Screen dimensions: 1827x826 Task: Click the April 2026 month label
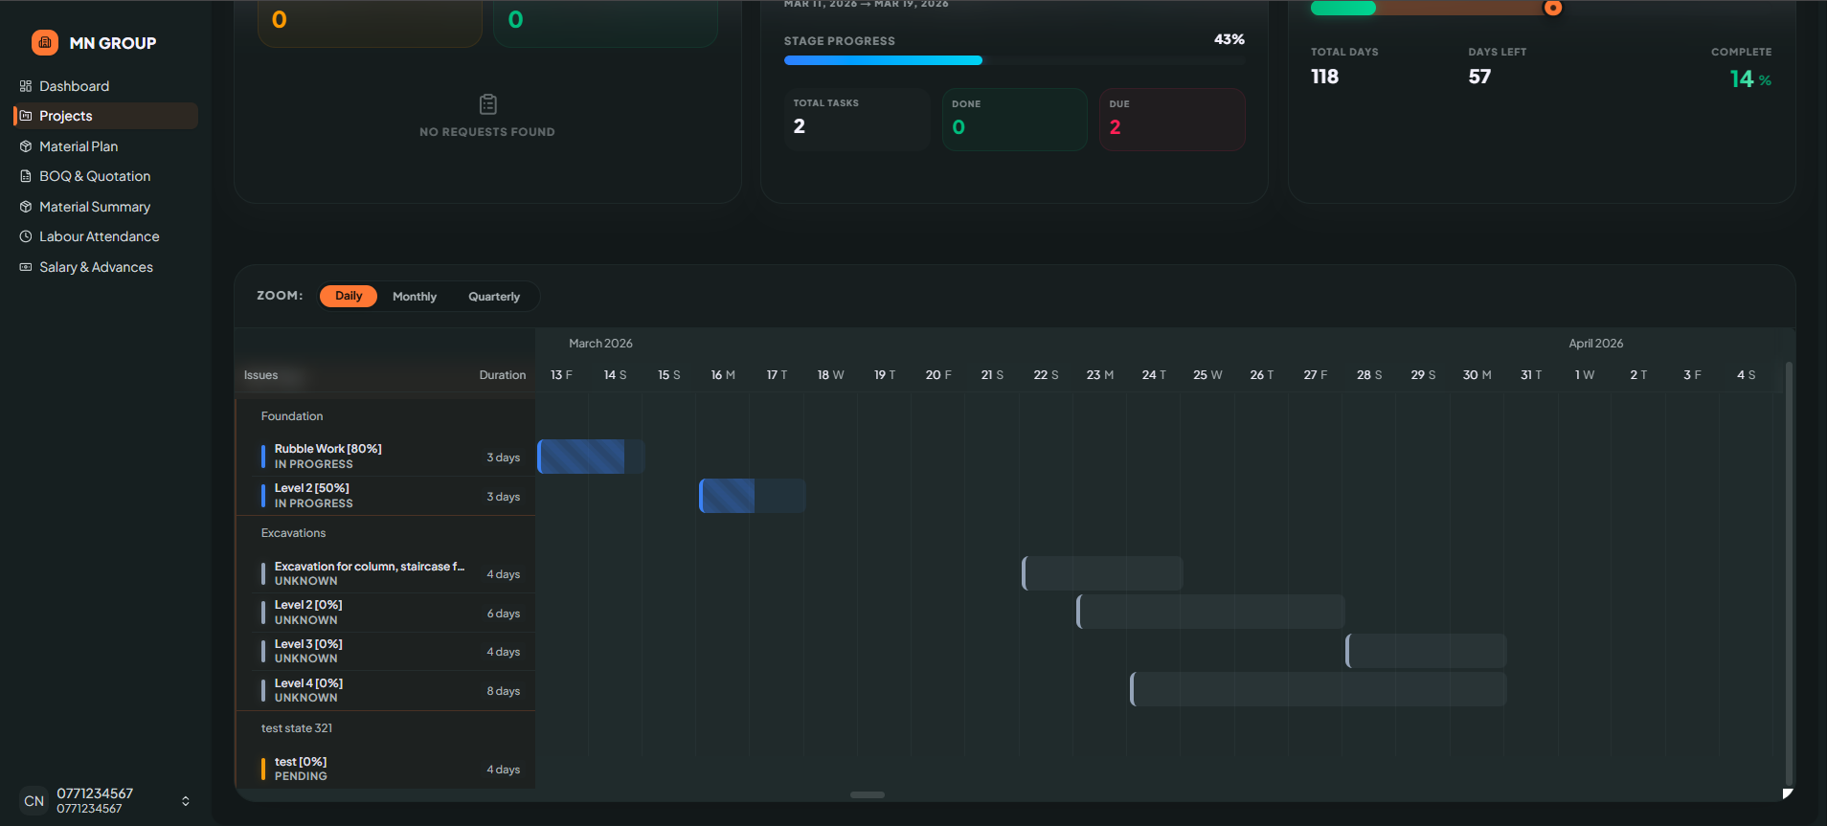pos(1595,344)
